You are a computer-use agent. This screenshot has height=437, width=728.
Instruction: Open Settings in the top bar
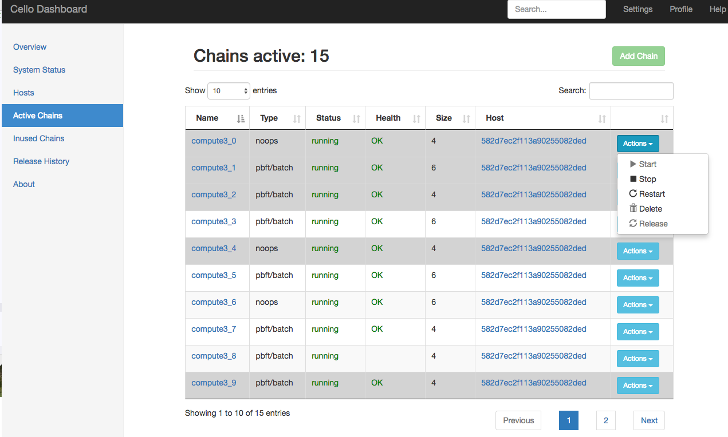click(638, 9)
